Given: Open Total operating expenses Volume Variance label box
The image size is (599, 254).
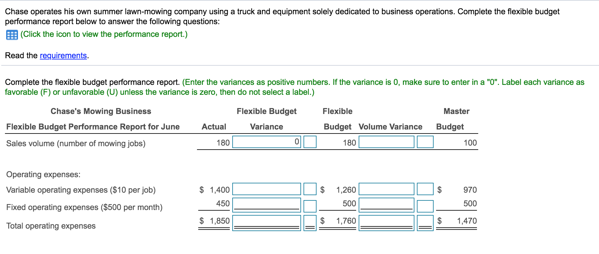Looking at the screenshot, I should (425, 223).
